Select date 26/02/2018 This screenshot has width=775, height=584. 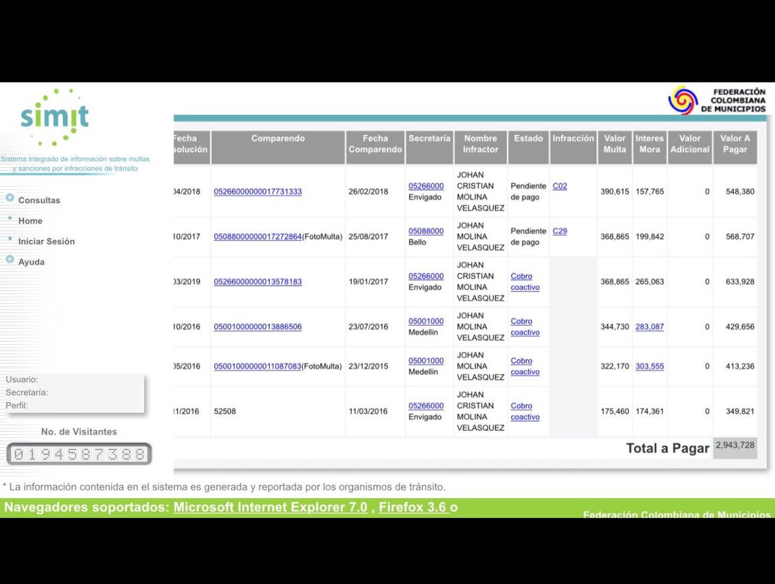click(x=369, y=192)
